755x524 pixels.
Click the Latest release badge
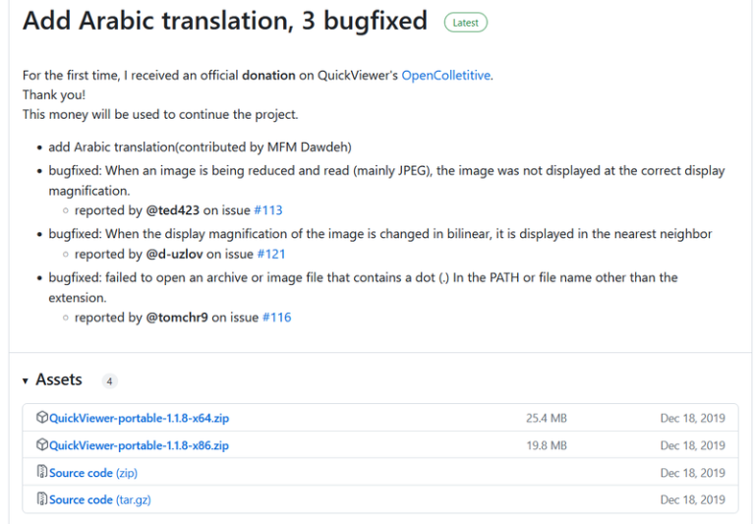[465, 22]
